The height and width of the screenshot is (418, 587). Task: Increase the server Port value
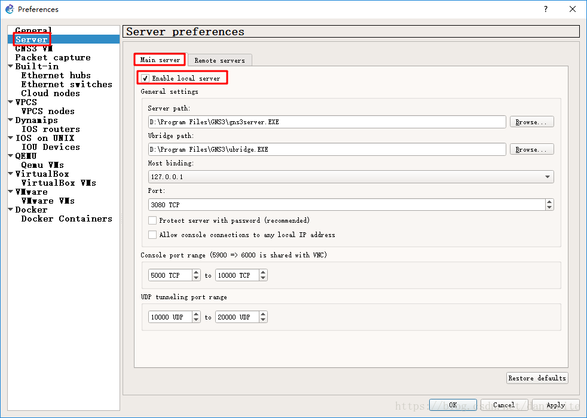[549, 202]
